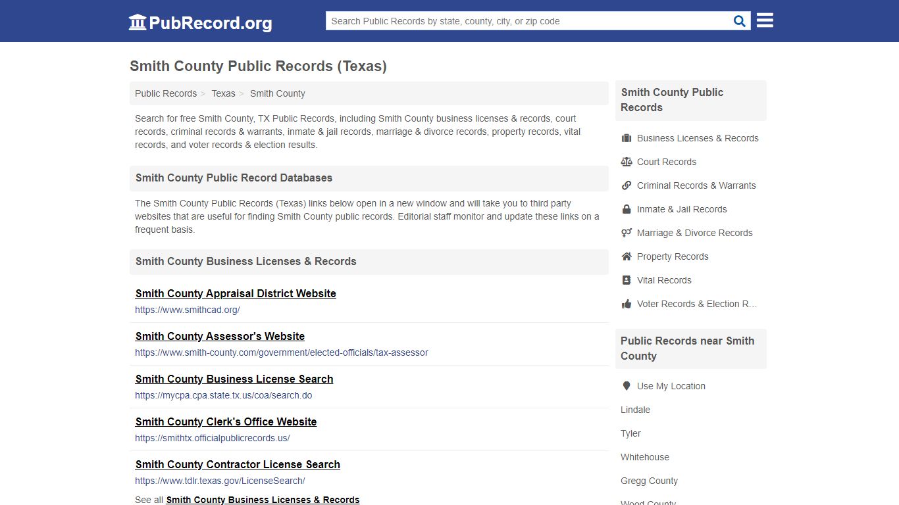Viewport: 899px width, 505px height.
Task: Click the padlock icon beside Inmate & Jail Records
Action: [x=627, y=209]
